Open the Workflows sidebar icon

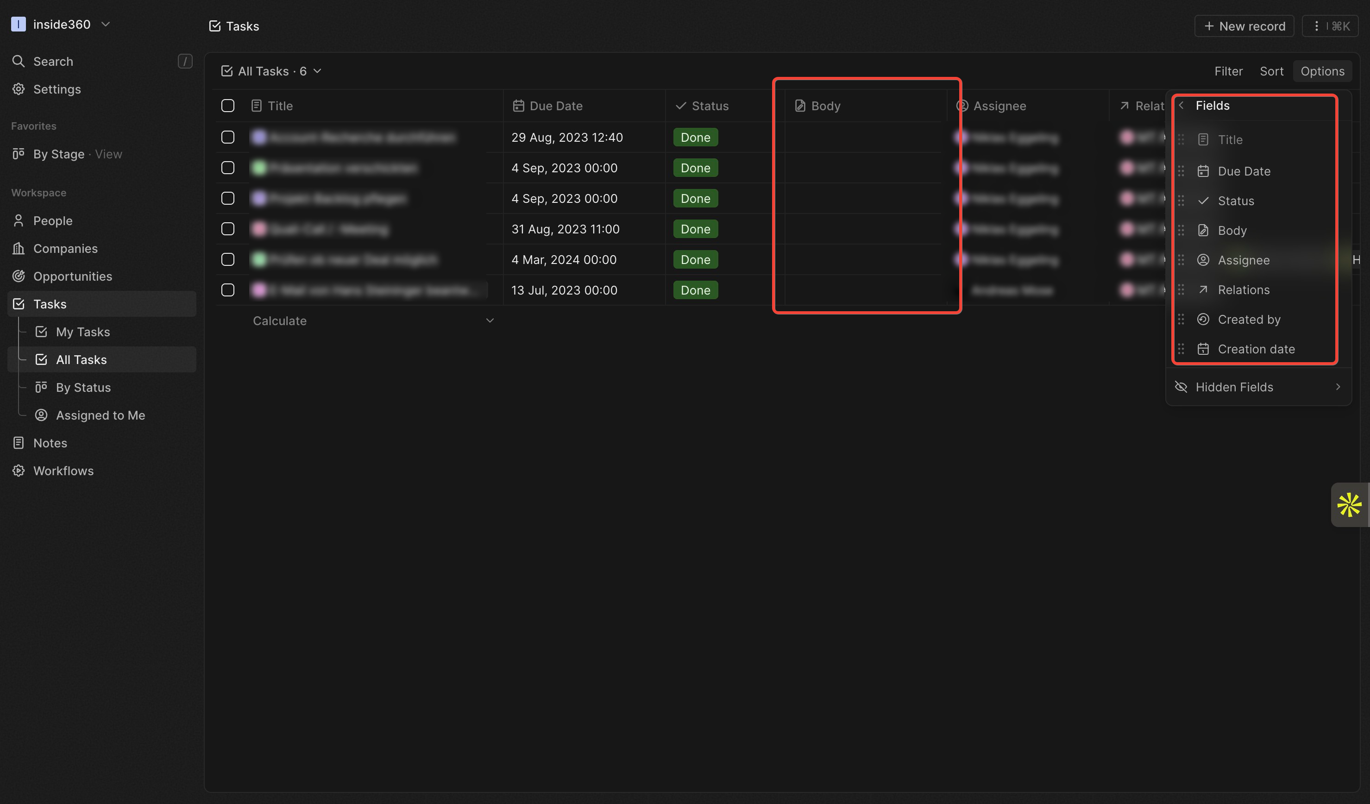pyautogui.click(x=19, y=471)
